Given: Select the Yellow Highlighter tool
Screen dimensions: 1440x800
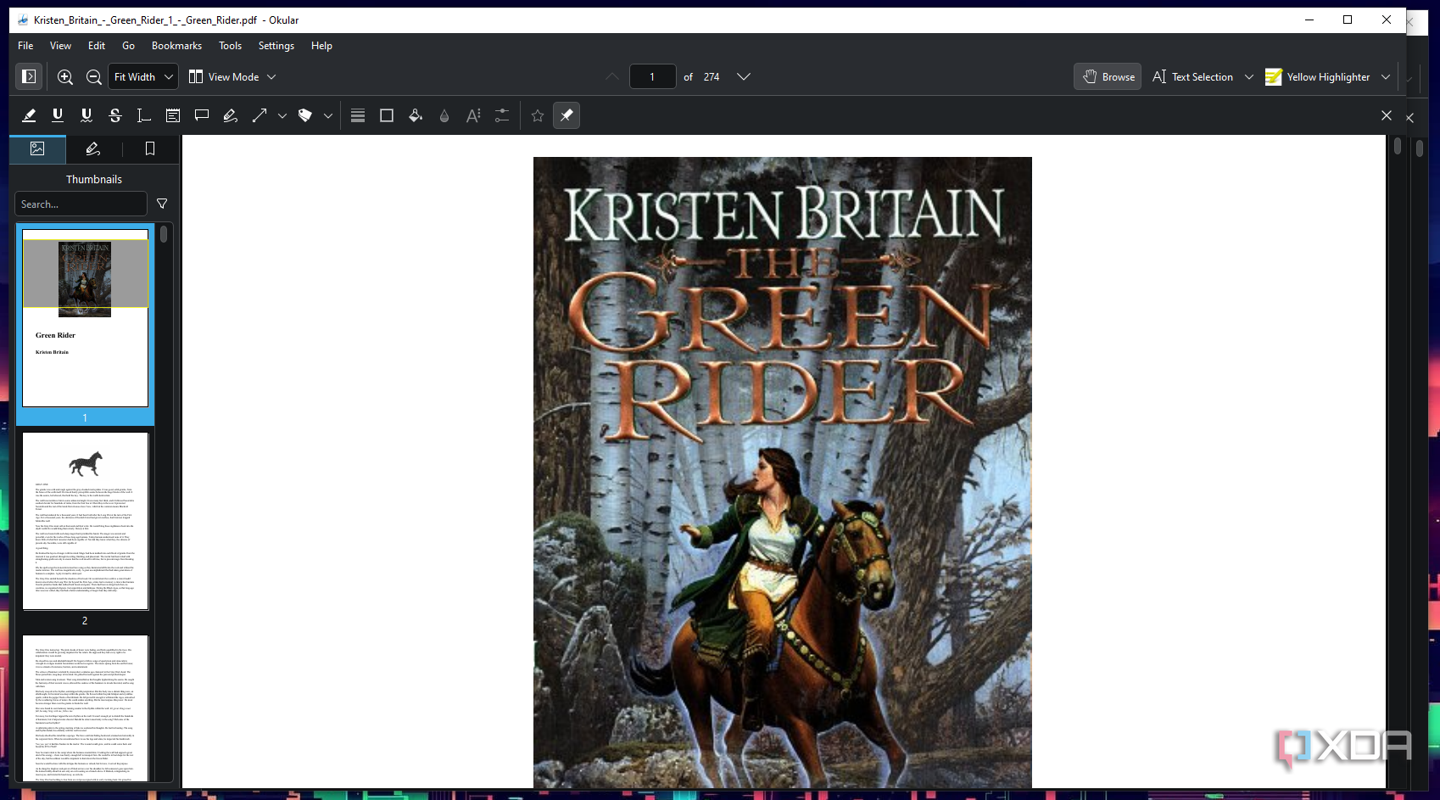Looking at the screenshot, I should pos(1317,76).
